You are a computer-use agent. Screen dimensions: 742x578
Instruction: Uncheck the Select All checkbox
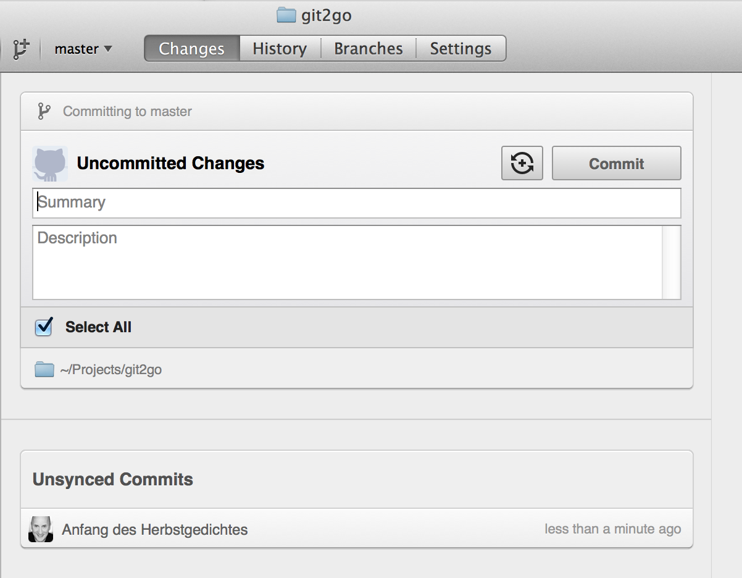pyautogui.click(x=44, y=327)
